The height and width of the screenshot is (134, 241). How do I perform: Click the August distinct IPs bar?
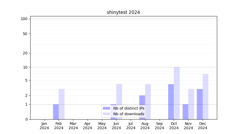[x=142, y=107]
